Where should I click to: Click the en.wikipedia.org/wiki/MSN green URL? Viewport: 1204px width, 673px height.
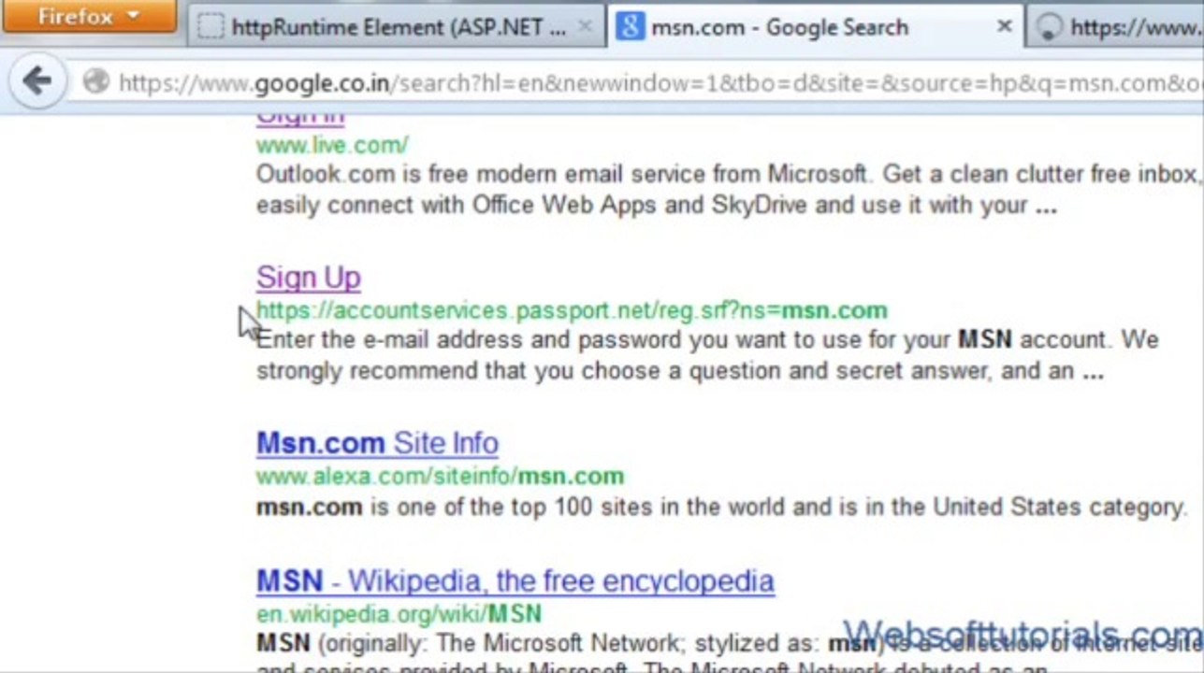point(399,614)
